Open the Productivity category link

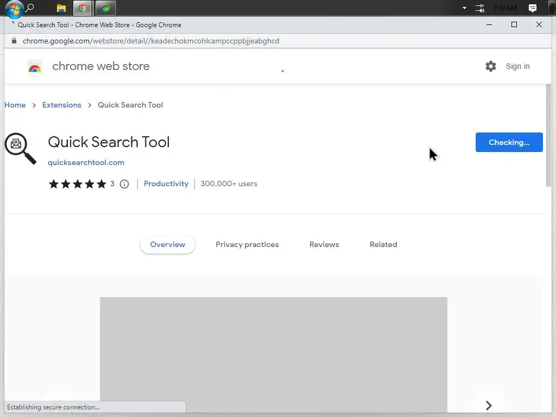166,184
